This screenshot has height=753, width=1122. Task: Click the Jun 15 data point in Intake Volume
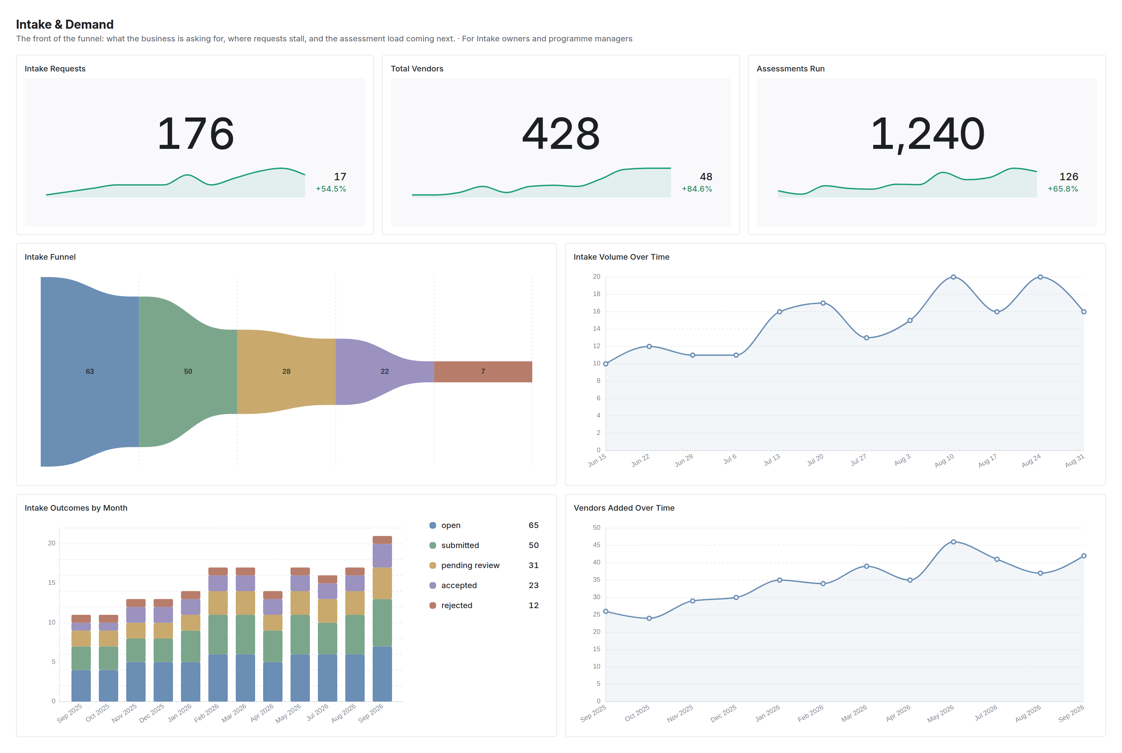606,364
